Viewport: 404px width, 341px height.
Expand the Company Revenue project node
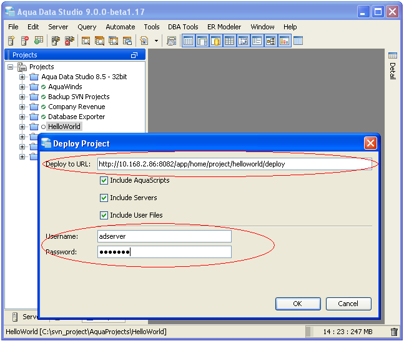[22, 107]
